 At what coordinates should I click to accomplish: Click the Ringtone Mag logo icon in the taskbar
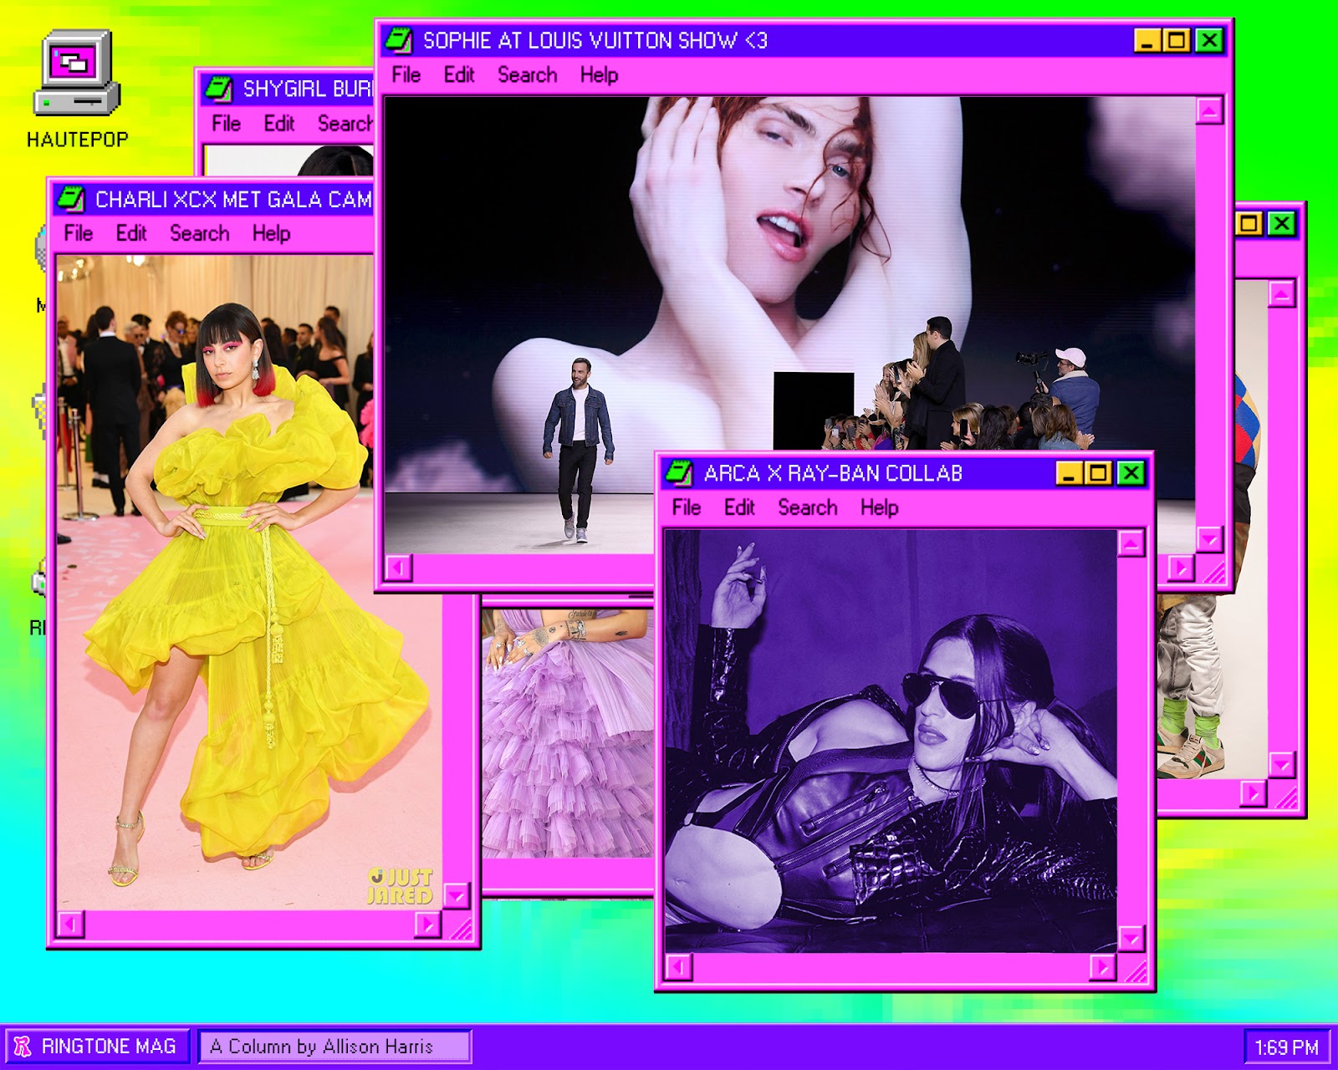tap(23, 1047)
